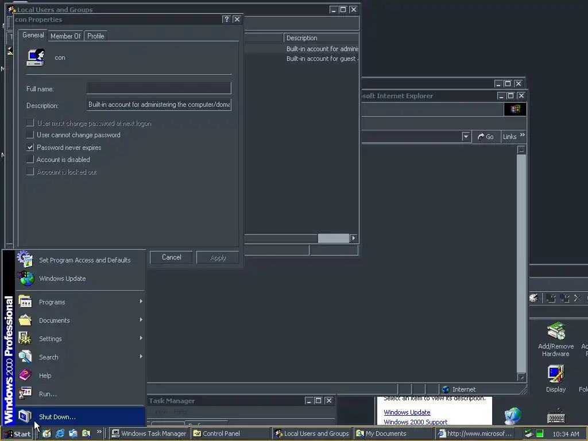588x441 pixels.
Task: Click the Shut Down icon
Action: pyautogui.click(x=25, y=416)
